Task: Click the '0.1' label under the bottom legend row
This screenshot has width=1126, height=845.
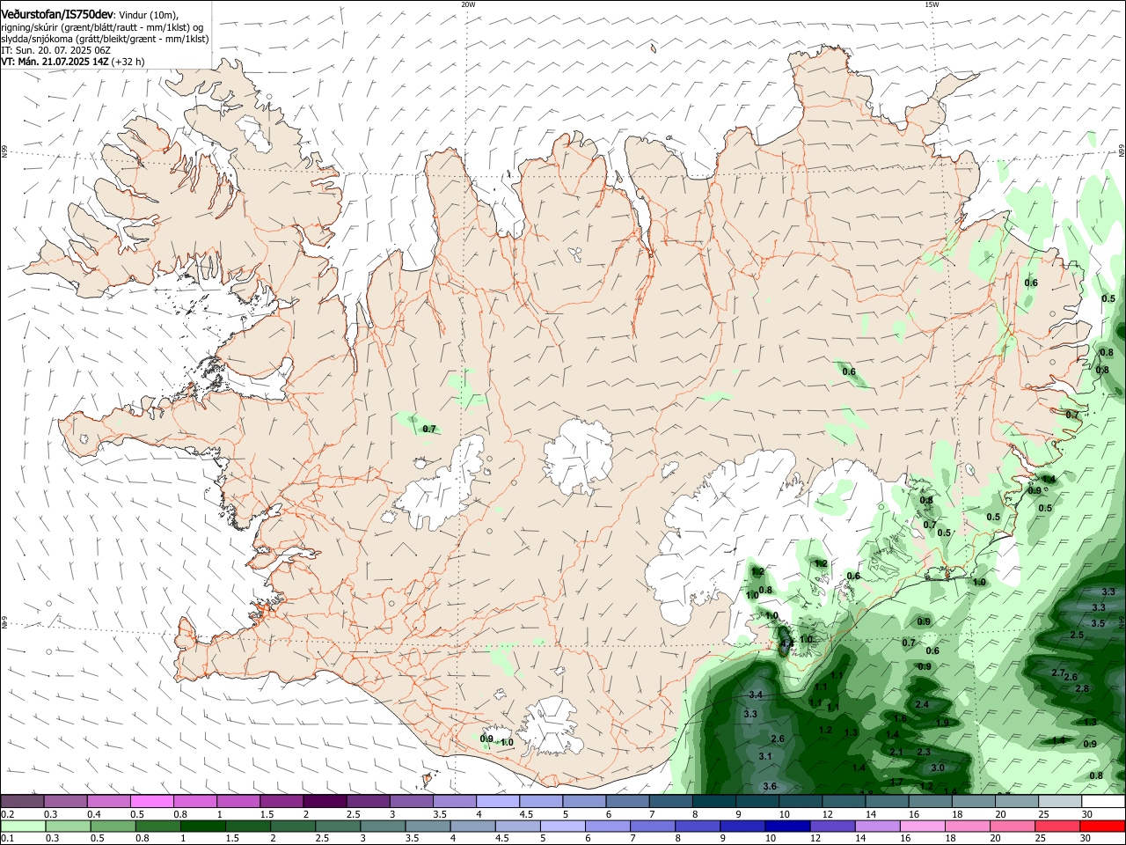Action: [x=7, y=839]
